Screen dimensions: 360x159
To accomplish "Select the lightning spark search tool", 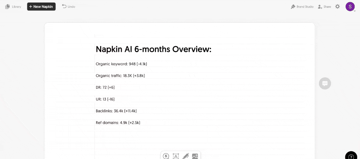I will click(166, 156).
